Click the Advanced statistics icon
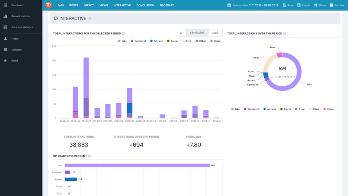 [5, 27]
